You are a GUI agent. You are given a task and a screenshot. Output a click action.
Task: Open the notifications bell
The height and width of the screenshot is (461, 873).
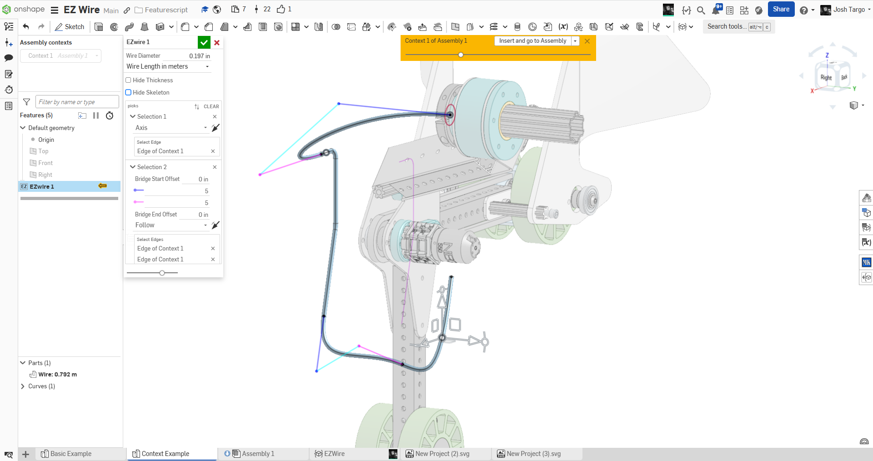(x=716, y=10)
